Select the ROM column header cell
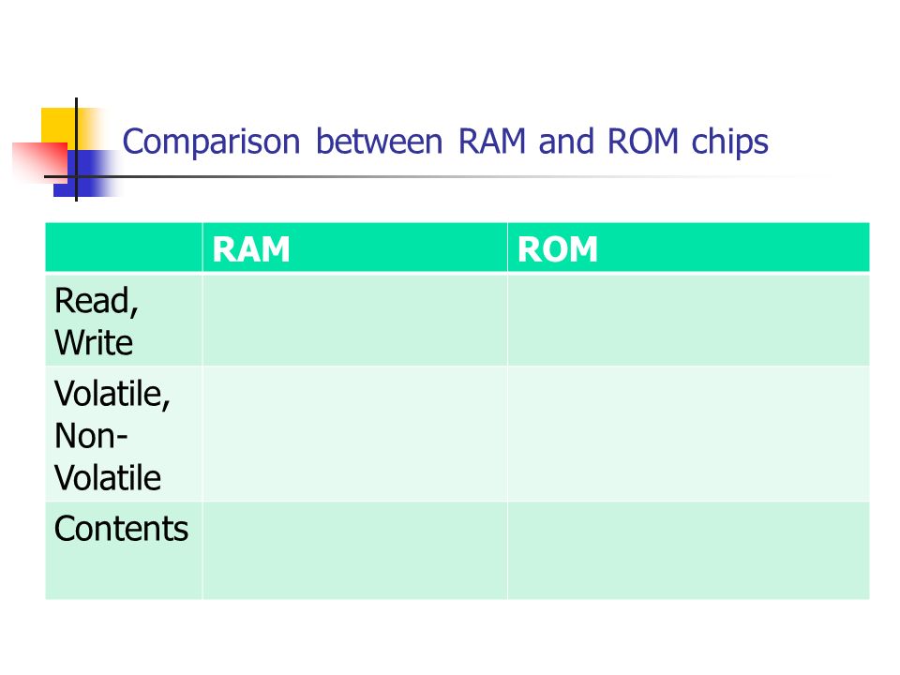The width and height of the screenshot is (900, 675). click(x=688, y=247)
